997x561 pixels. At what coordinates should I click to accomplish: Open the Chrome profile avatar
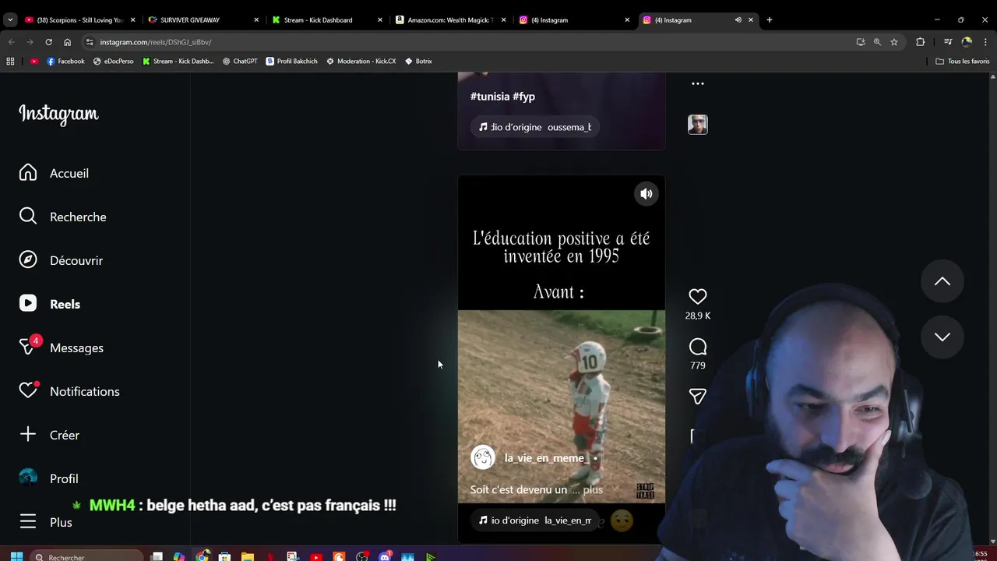pyautogui.click(x=967, y=42)
